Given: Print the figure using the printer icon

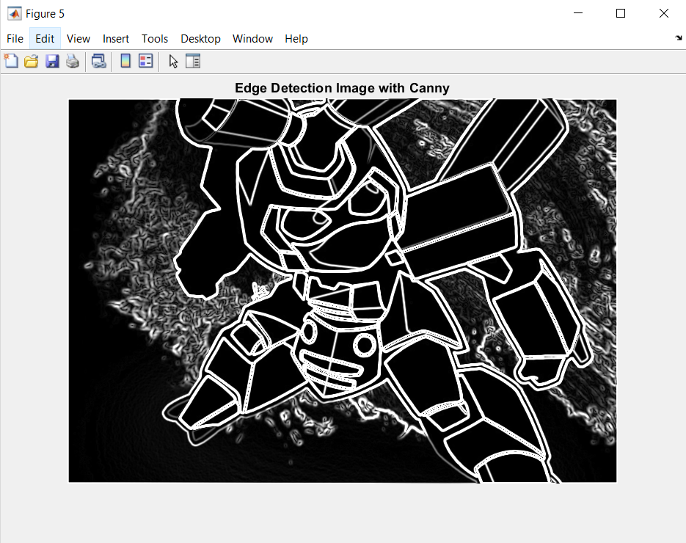Looking at the screenshot, I should tap(73, 61).
